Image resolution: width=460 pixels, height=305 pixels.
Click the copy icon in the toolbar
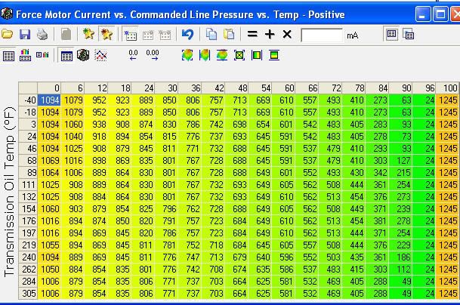tap(211, 35)
